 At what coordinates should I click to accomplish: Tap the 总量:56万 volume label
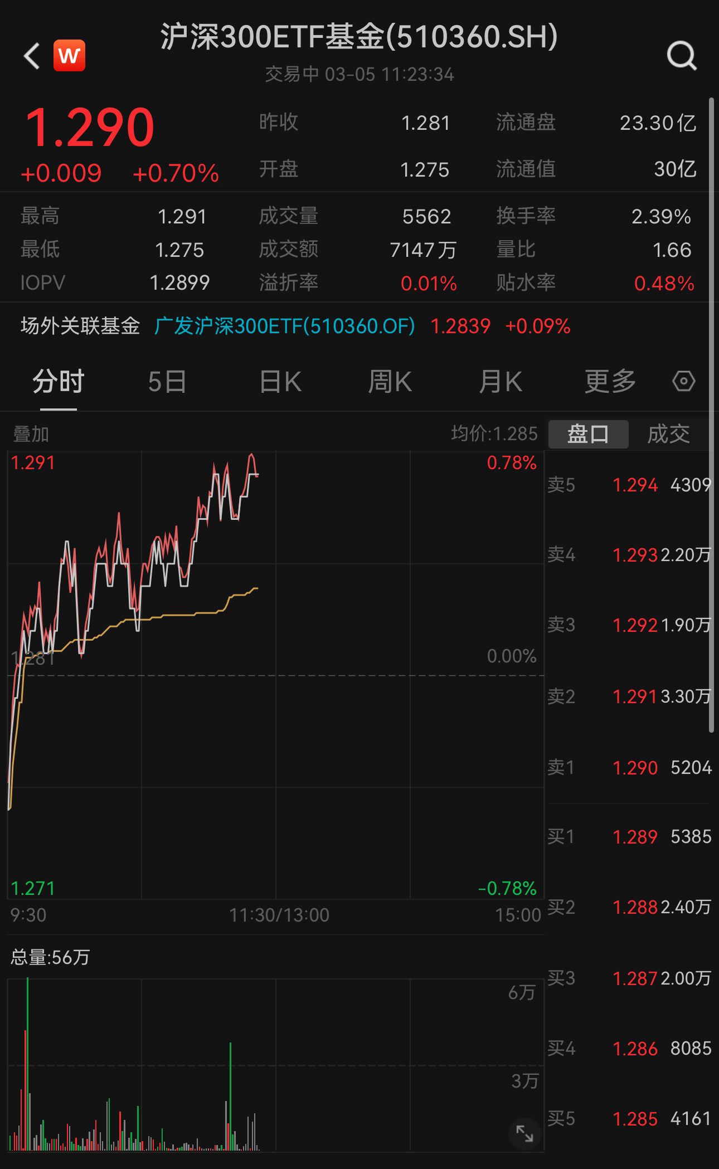(50, 957)
